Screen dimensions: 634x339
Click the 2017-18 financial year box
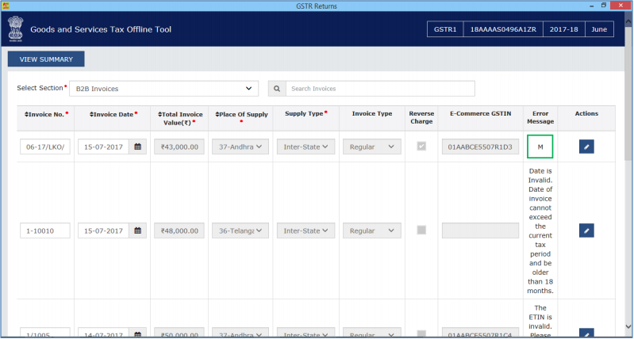[x=564, y=29]
